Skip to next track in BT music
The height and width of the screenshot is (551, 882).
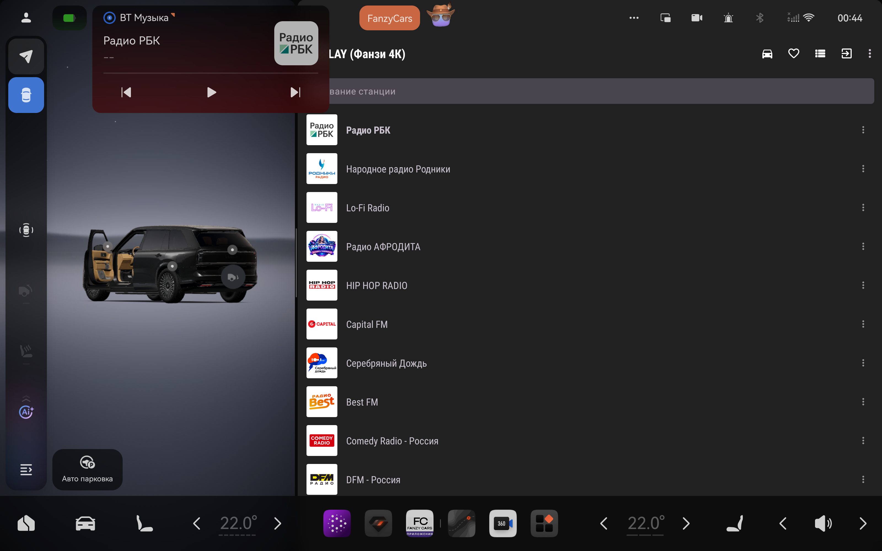tap(295, 92)
